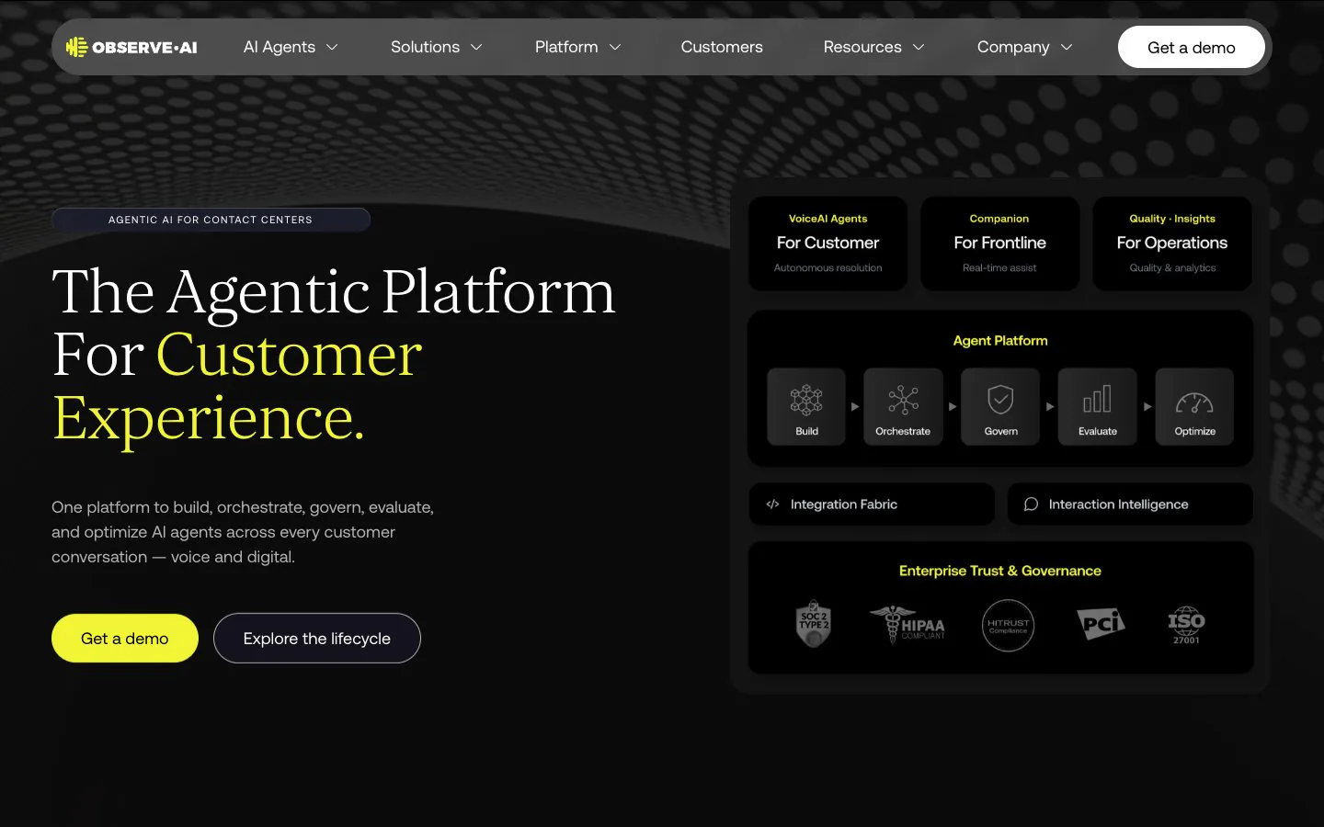Click Explore the lifecycle button

point(317,639)
